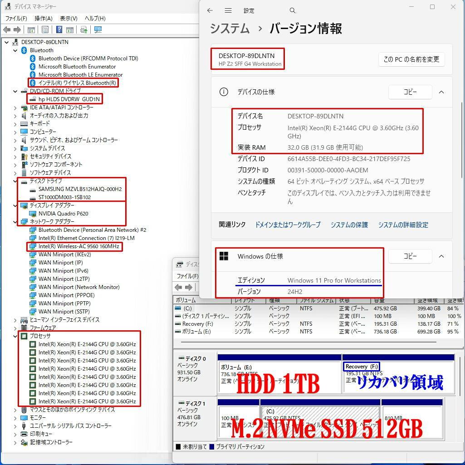Click the properties toolbar icon in Device Manager

pyautogui.click(x=45, y=29)
